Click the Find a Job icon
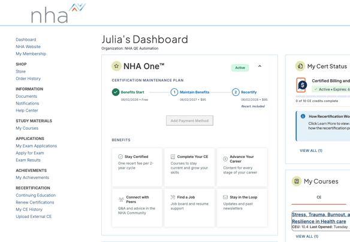The image size is (350, 242). tap(173, 198)
